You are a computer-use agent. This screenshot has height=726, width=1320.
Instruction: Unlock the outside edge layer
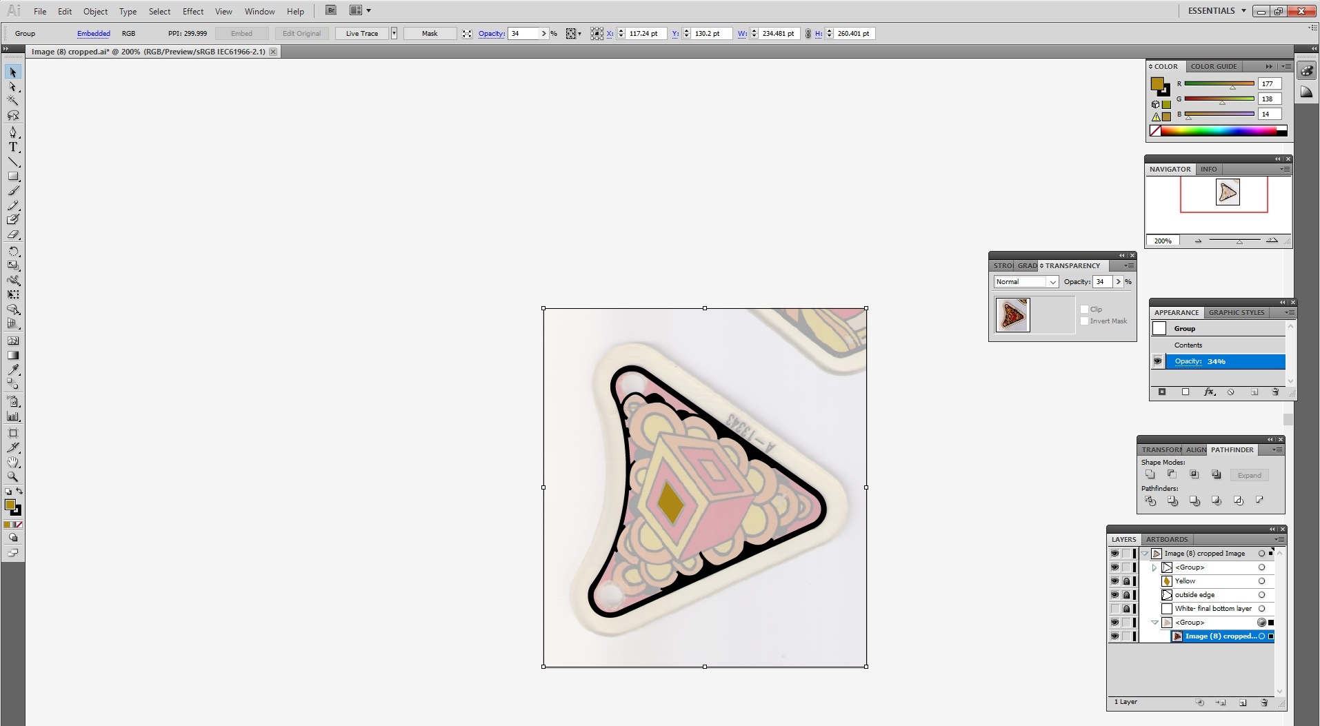tap(1126, 595)
